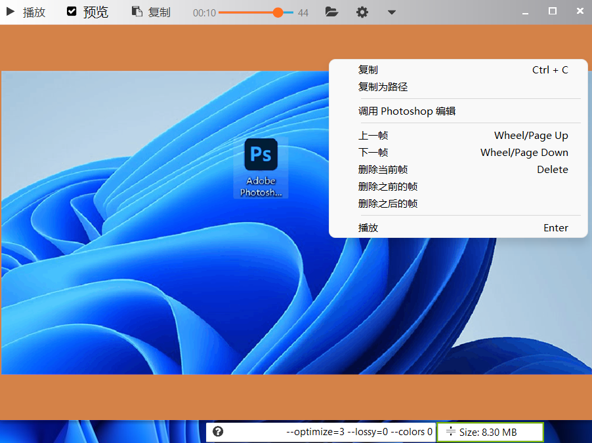Choose 复制为路径 from the context menu

pos(383,87)
